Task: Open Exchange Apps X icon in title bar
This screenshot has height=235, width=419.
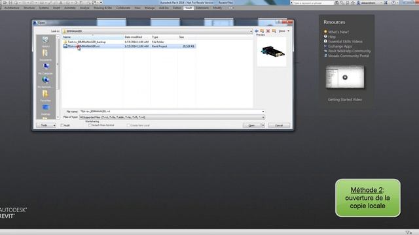Action: pyautogui.click(x=386, y=3)
